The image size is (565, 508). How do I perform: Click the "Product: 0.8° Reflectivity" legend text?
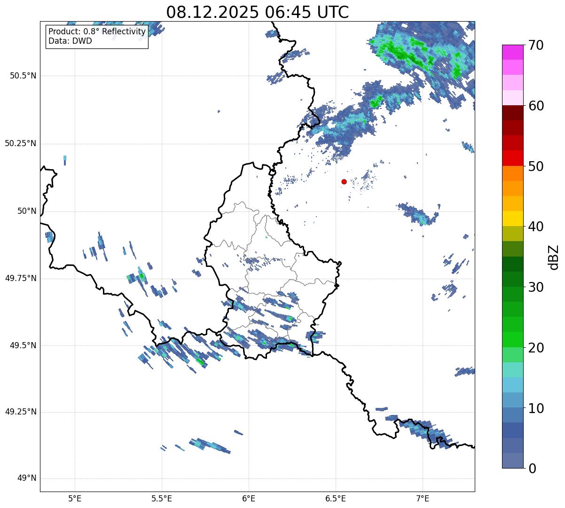click(x=97, y=31)
